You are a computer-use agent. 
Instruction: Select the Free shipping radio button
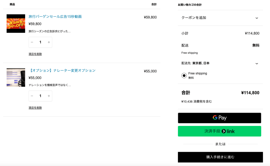(184, 76)
